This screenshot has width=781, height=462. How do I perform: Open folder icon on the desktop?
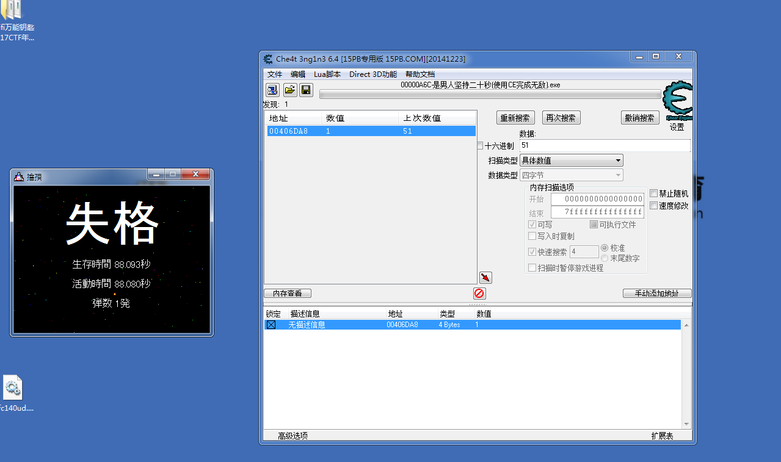(12, 10)
